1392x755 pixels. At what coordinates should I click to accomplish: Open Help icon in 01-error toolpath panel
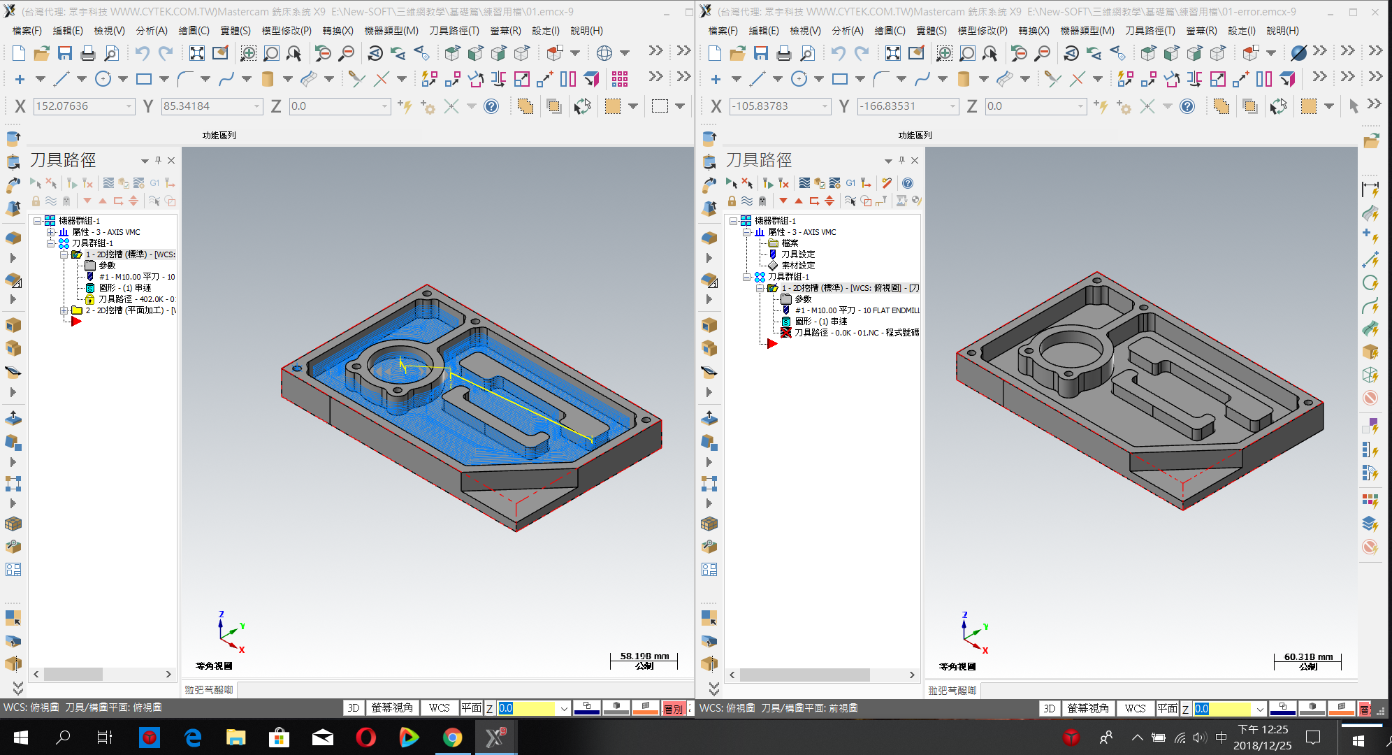pyautogui.click(x=908, y=183)
